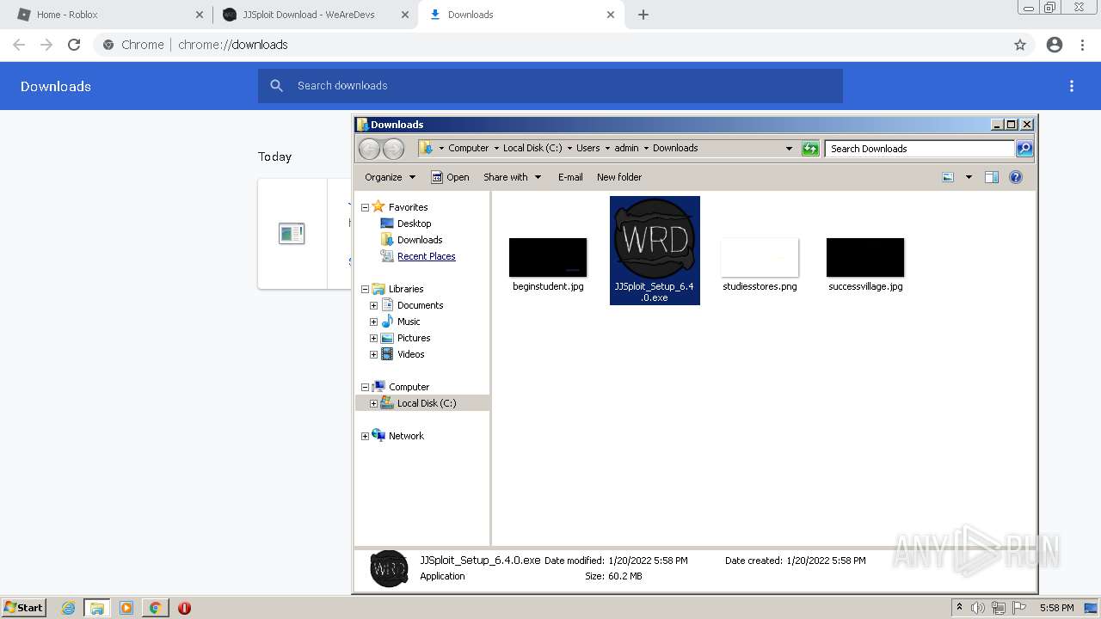Expand Local Disk (C:) node
The width and height of the screenshot is (1101, 619).
click(x=373, y=403)
